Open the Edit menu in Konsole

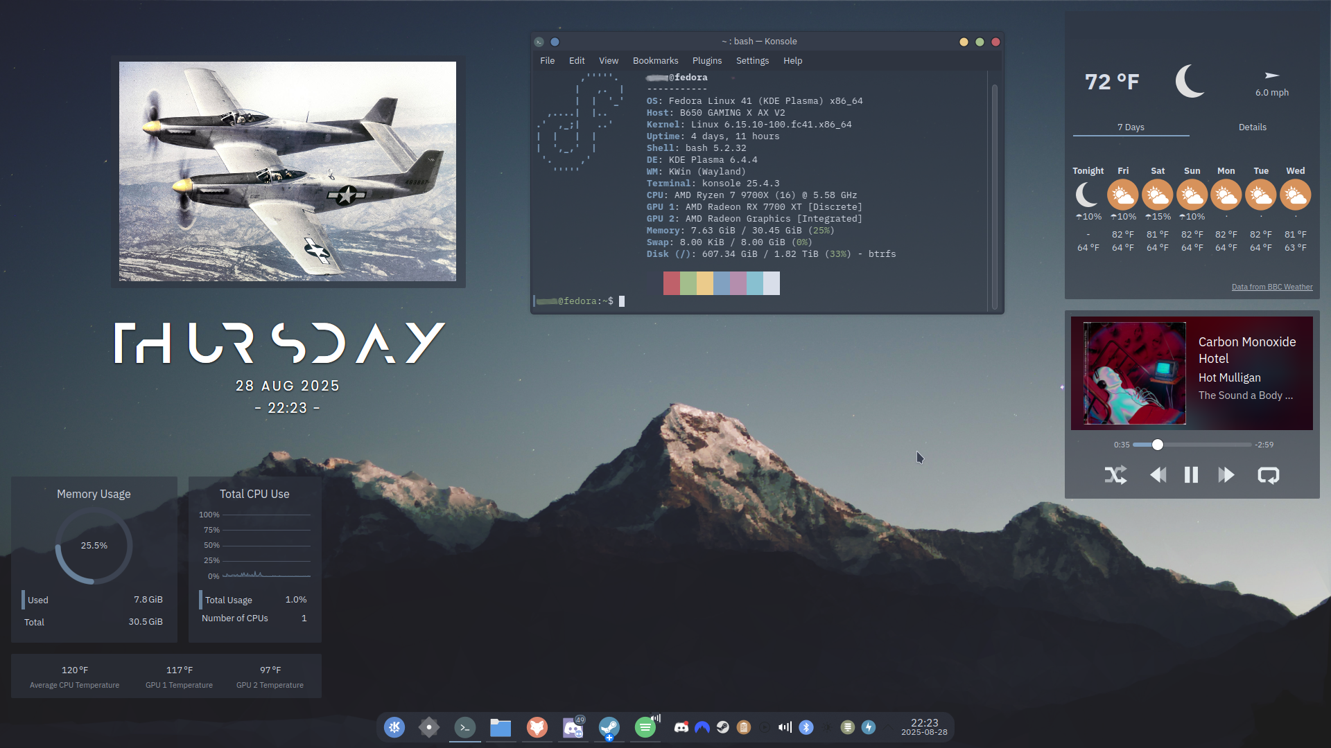point(577,61)
